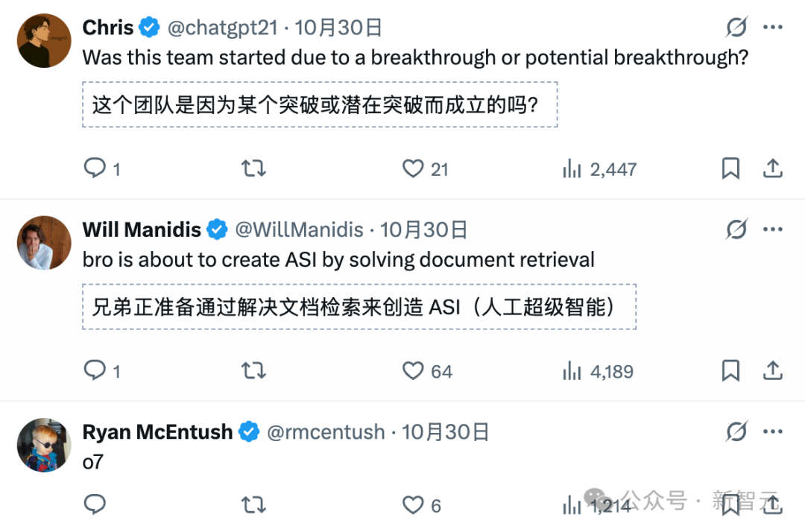Visit @WillManidis's profile handle

tap(300, 229)
